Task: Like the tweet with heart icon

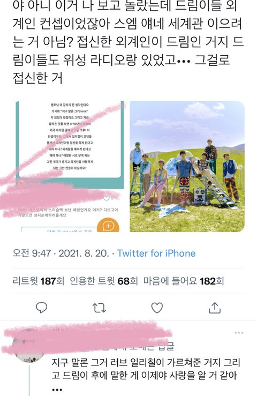Action: (x=157, y=308)
